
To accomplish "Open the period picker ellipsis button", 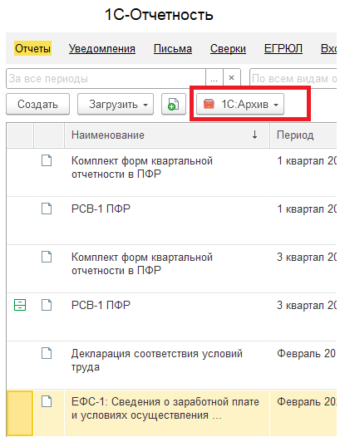I will (x=214, y=79).
